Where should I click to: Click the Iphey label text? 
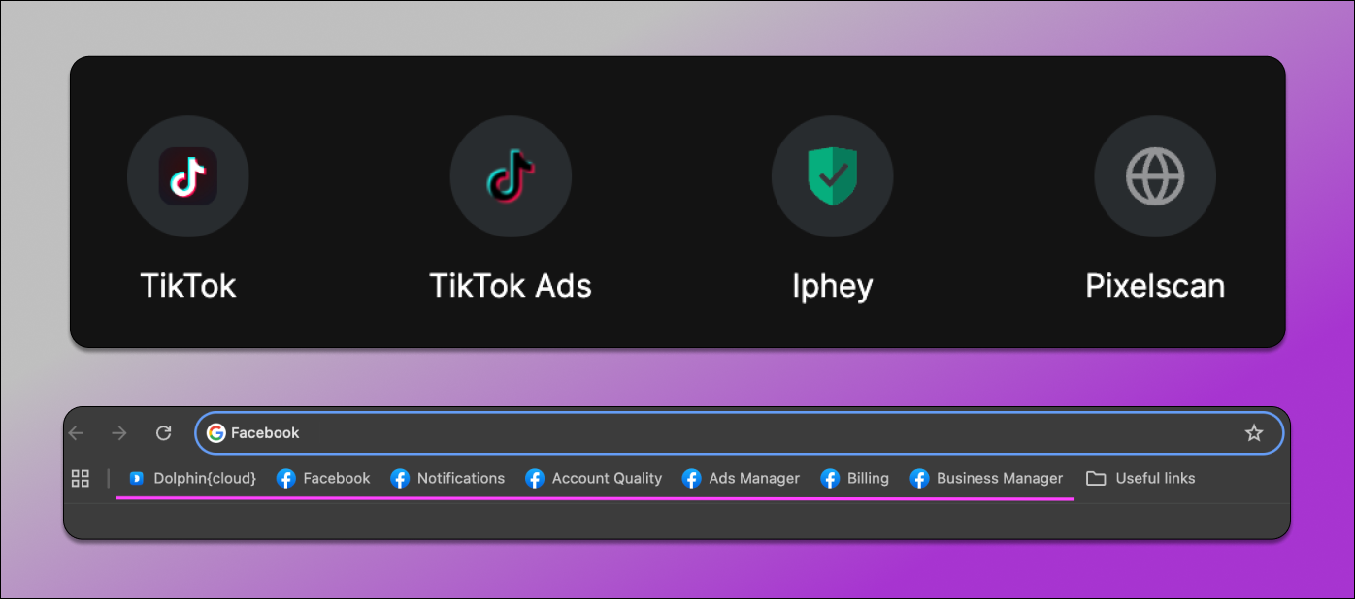click(x=833, y=287)
